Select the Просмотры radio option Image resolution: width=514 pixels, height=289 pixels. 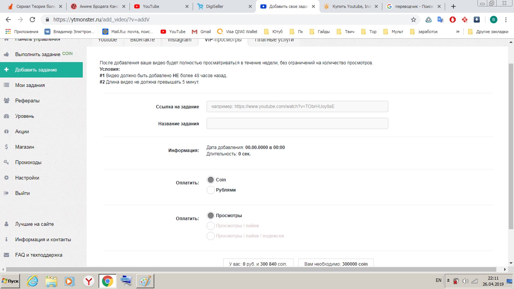[211, 216]
